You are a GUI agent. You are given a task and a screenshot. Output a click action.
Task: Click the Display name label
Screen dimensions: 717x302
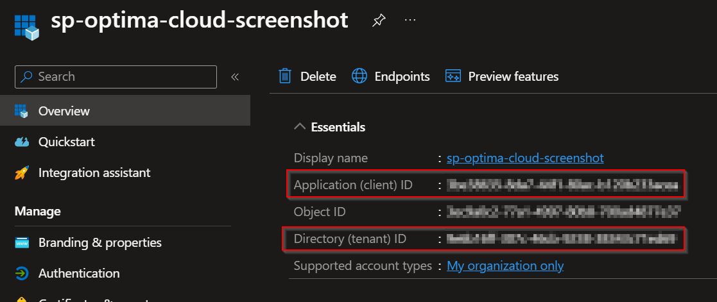pos(331,158)
